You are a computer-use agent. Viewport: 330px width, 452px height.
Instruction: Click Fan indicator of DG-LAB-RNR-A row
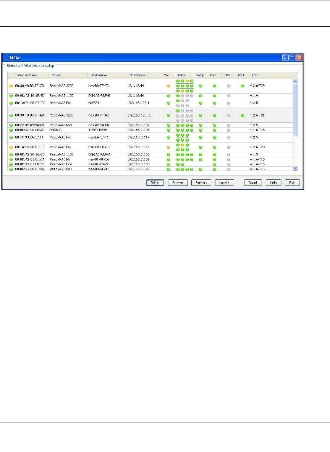[x=215, y=155]
